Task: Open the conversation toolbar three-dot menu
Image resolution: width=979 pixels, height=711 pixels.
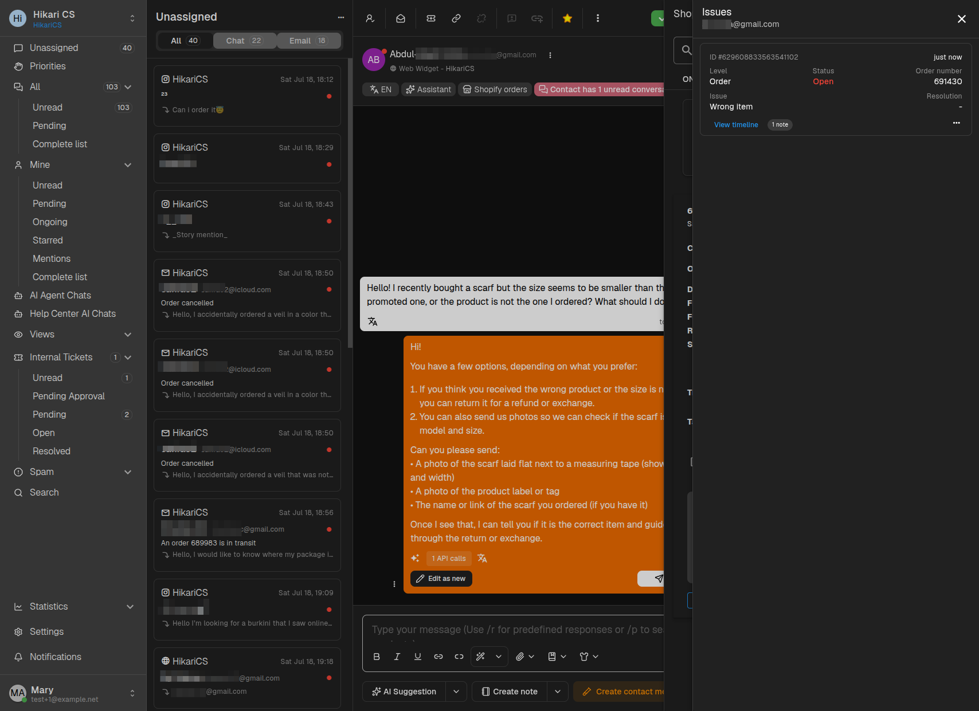Action: (x=598, y=18)
